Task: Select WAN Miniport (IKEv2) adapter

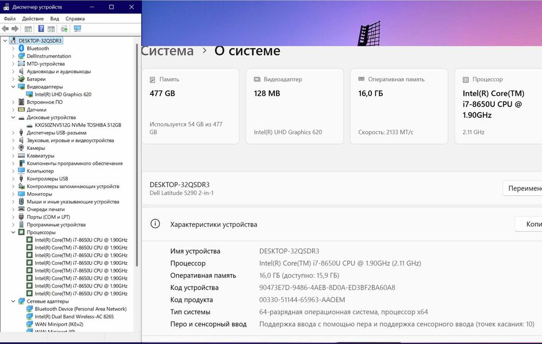Action: point(59,324)
